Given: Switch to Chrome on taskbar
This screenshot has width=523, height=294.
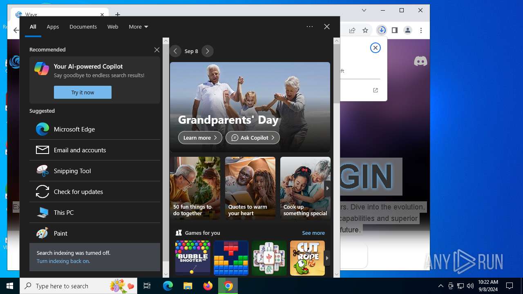Looking at the screenshot, I should pos(228,286).
